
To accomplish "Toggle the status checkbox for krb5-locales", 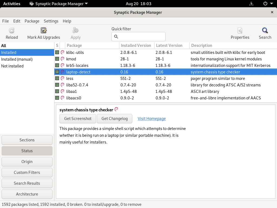I will [57, 65].
